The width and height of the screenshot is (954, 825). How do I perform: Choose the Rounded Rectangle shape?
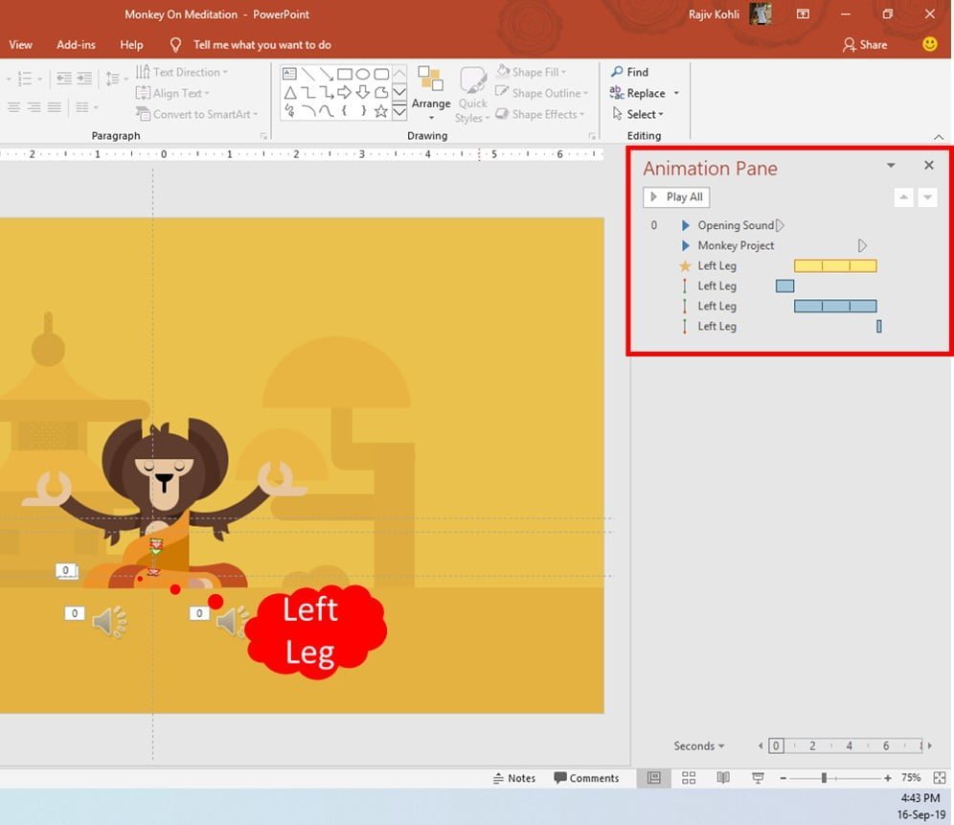click(381, 74)
